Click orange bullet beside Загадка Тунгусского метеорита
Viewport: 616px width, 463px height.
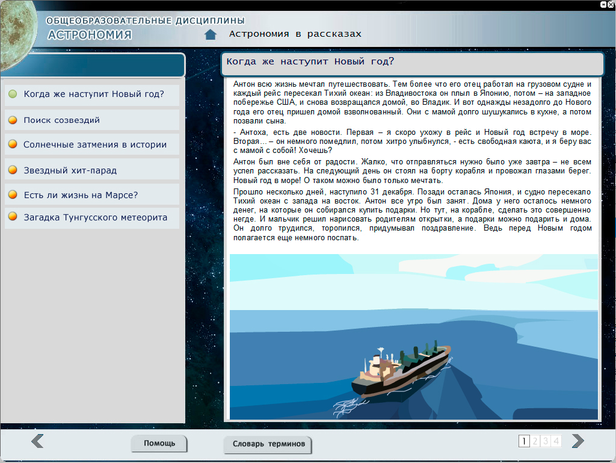[13, 217]
